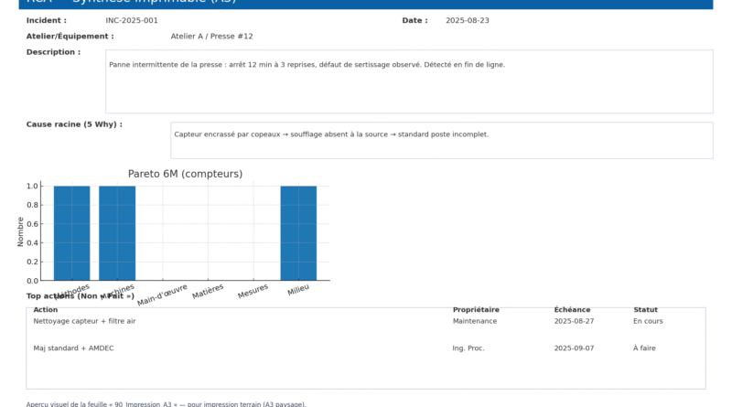Click the Description text box
The width and height of the screenshot is (732, 407).
coord(409,81)
